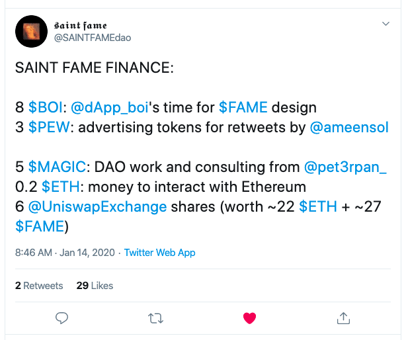406x340 pixels.
Task: Click the Saint Fame display name
Action: [x=80, y=25]
